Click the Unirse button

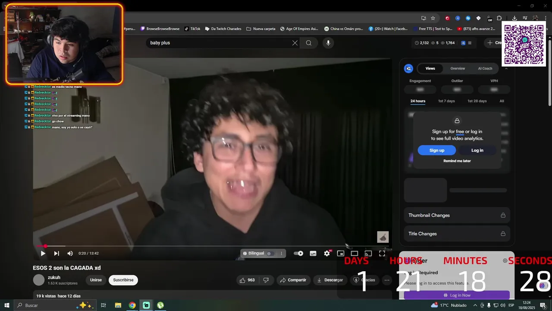96,280
